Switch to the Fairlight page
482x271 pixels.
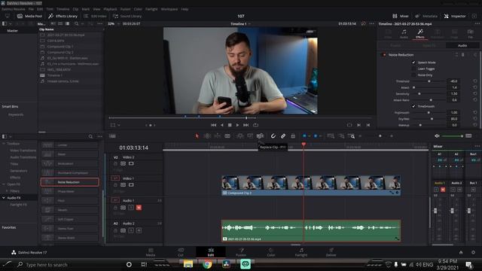tap(301, 252)
